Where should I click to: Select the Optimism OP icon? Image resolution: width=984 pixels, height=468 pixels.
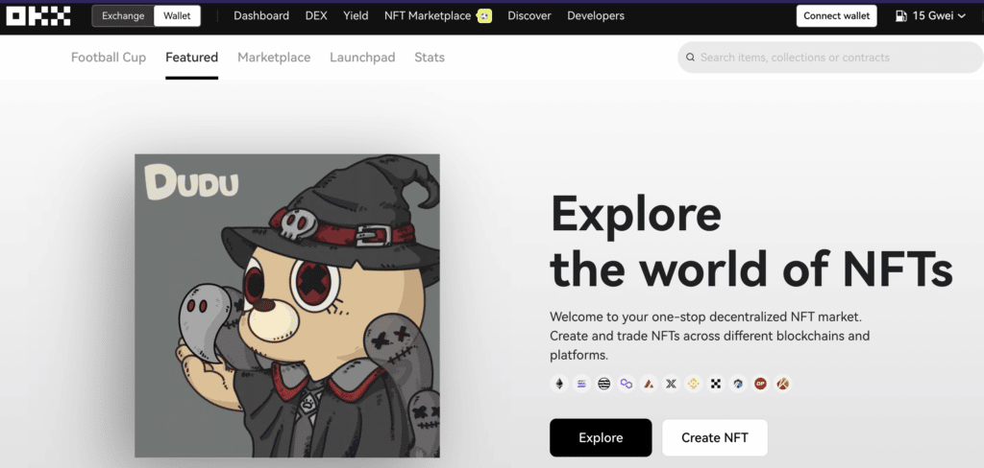click(760, 384)
